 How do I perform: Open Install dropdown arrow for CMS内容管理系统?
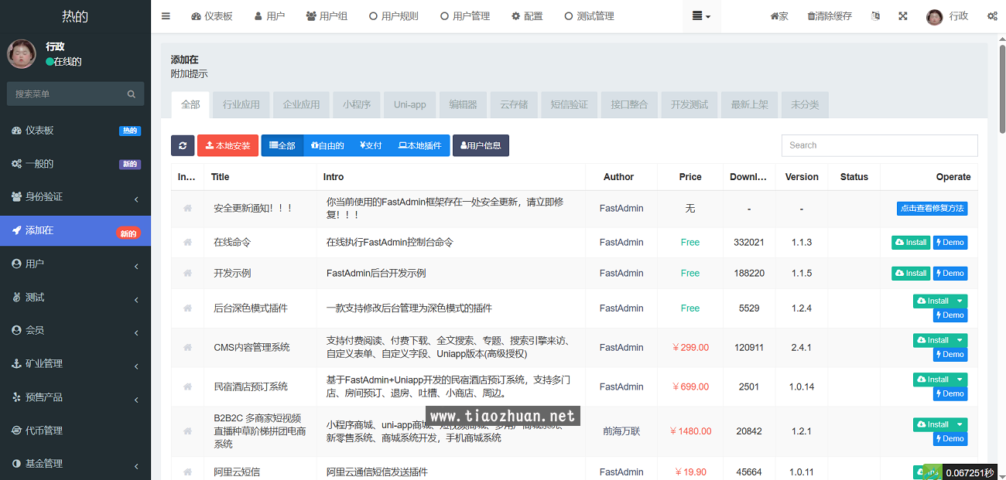[x=960, y=340]
